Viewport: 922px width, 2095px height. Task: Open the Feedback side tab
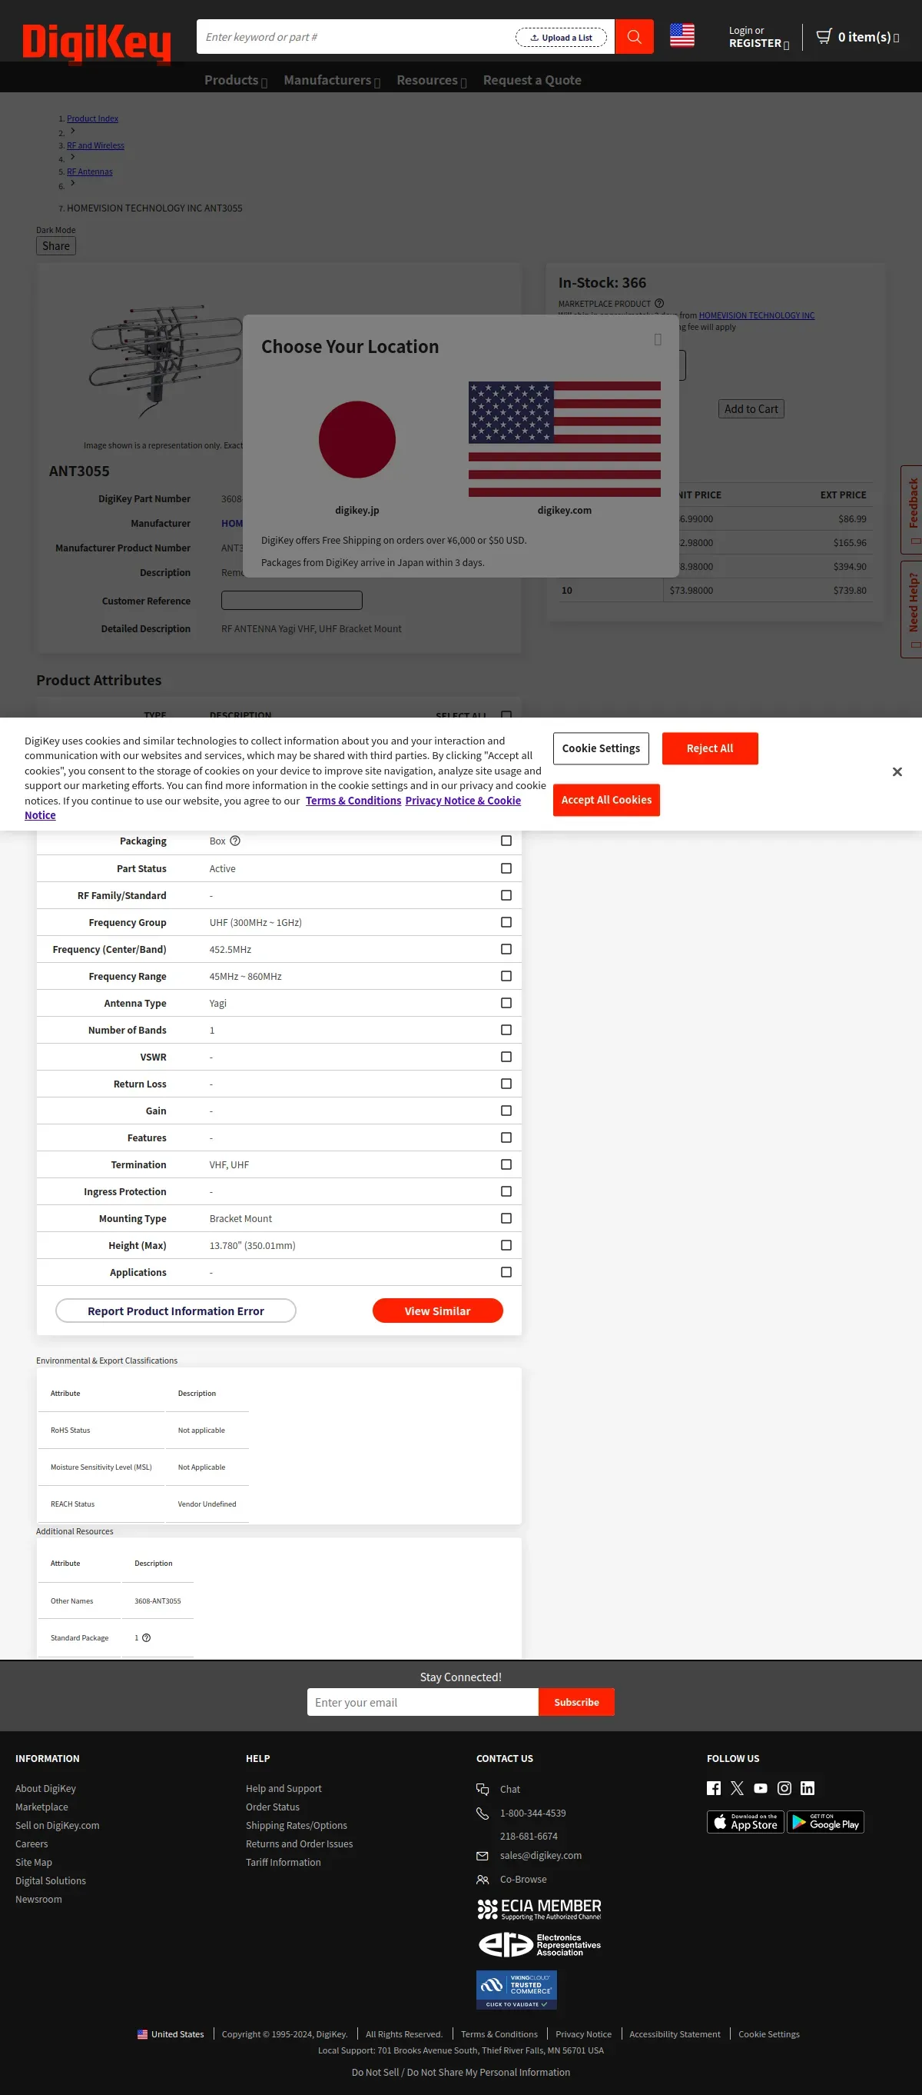click(911, 510)
